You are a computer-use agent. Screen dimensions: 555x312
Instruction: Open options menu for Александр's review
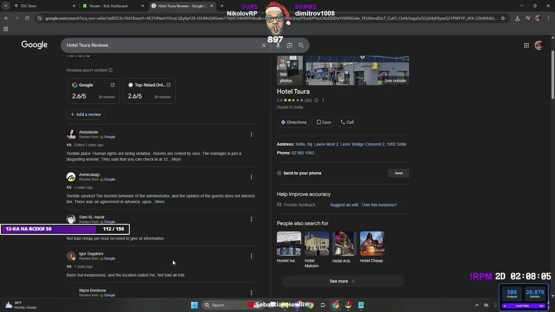[251, 177]
